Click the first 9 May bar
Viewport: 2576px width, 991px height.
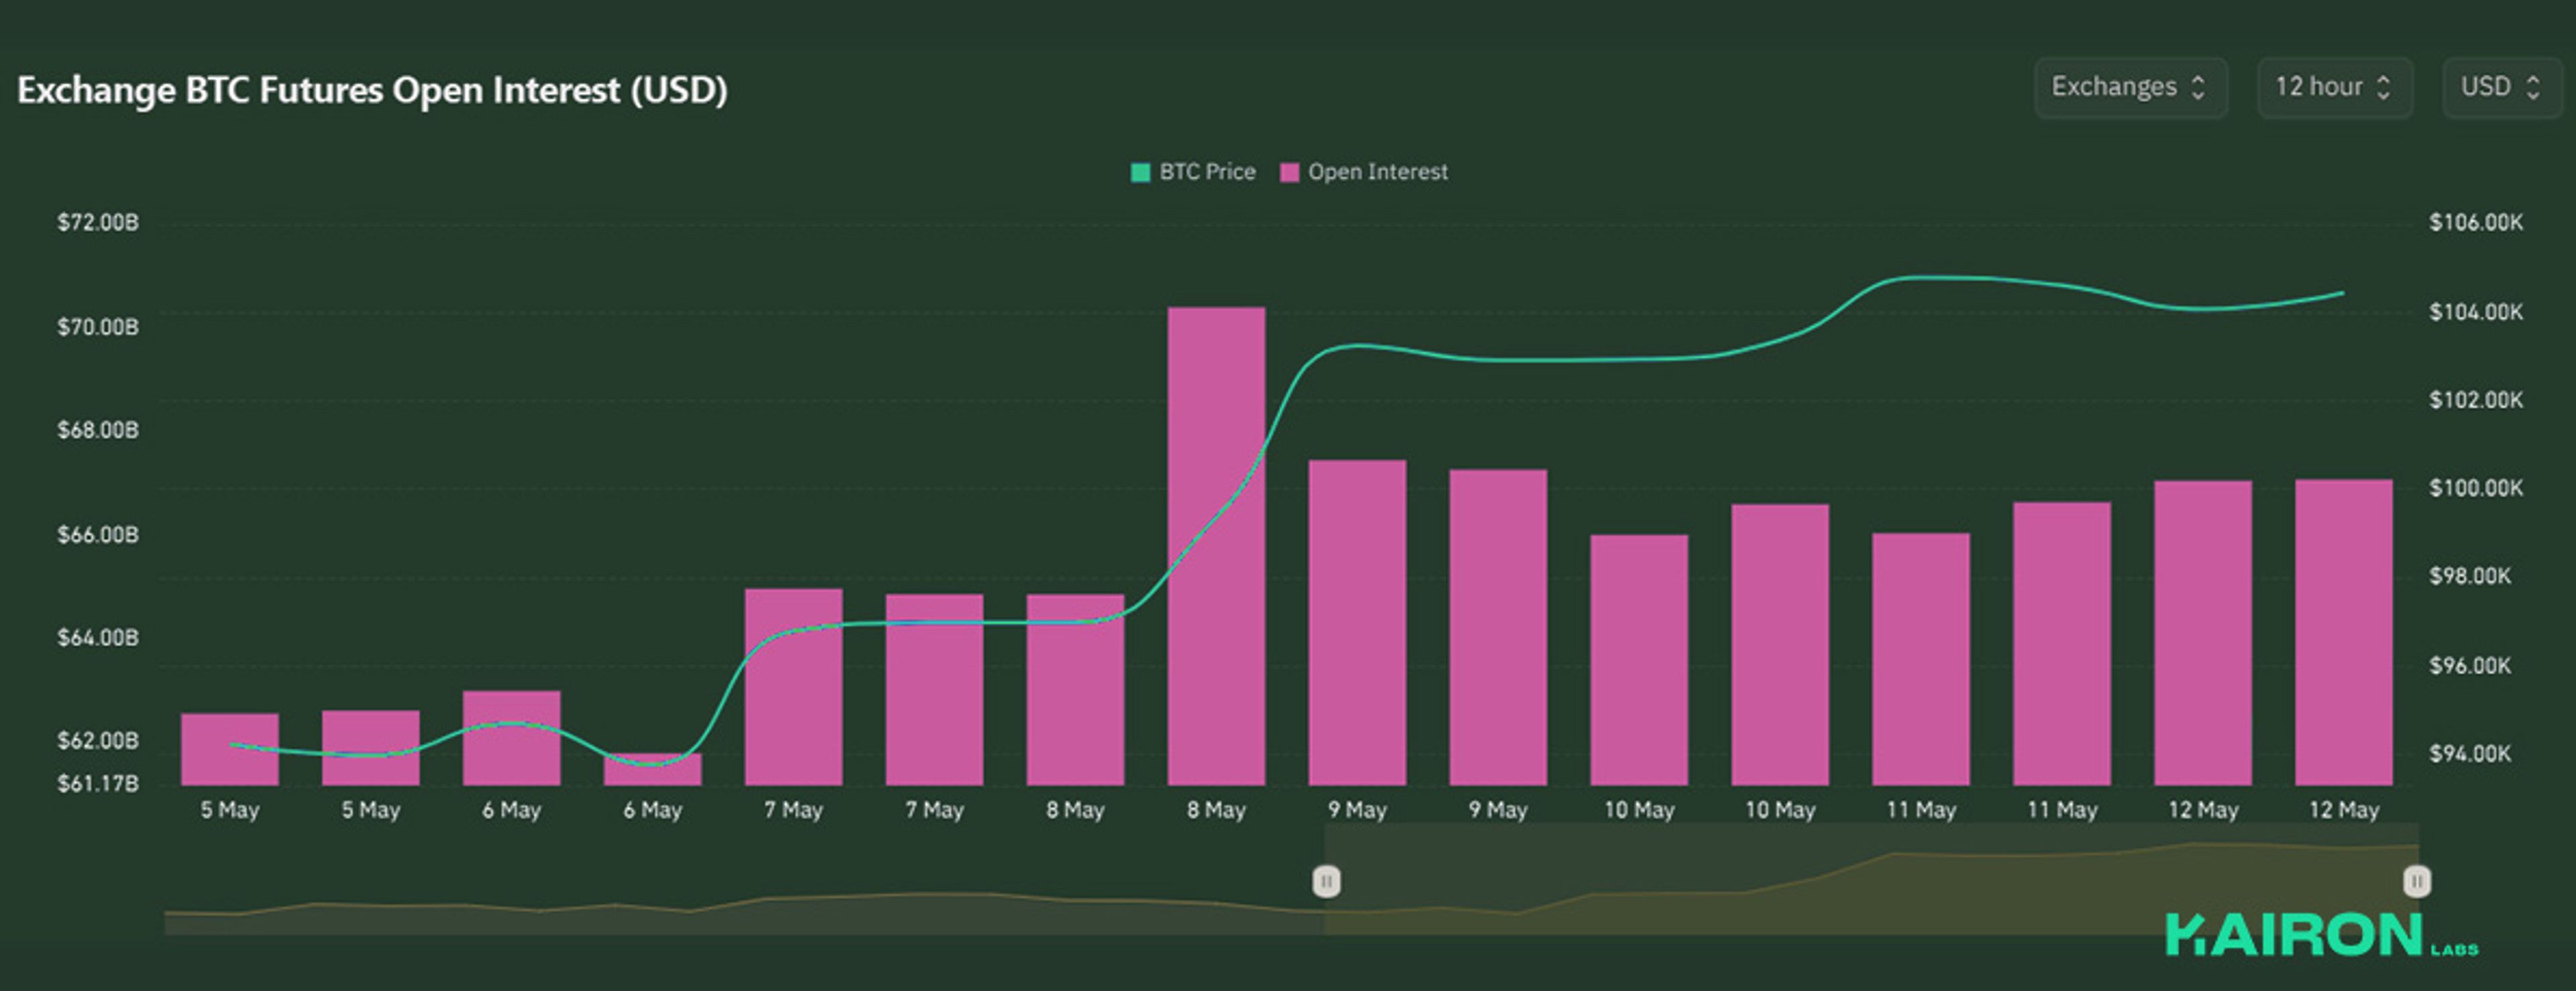[x=1357, y=622]
